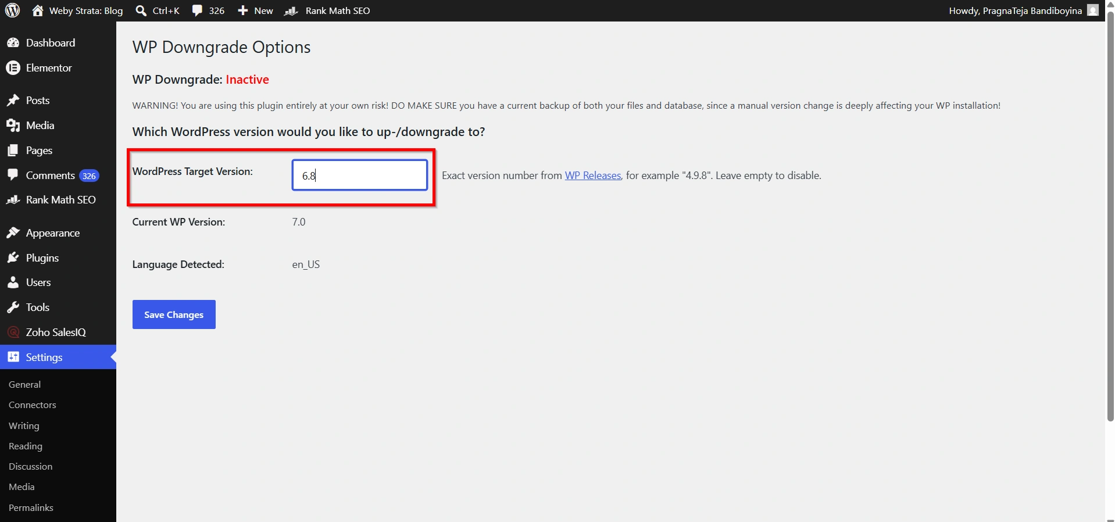Click the Media sidebar icon
Viewport: 1115px width, 522px height.
13,126
